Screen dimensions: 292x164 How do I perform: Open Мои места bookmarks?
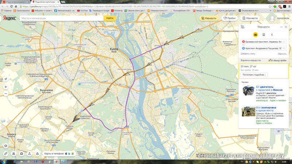(250, 18)
